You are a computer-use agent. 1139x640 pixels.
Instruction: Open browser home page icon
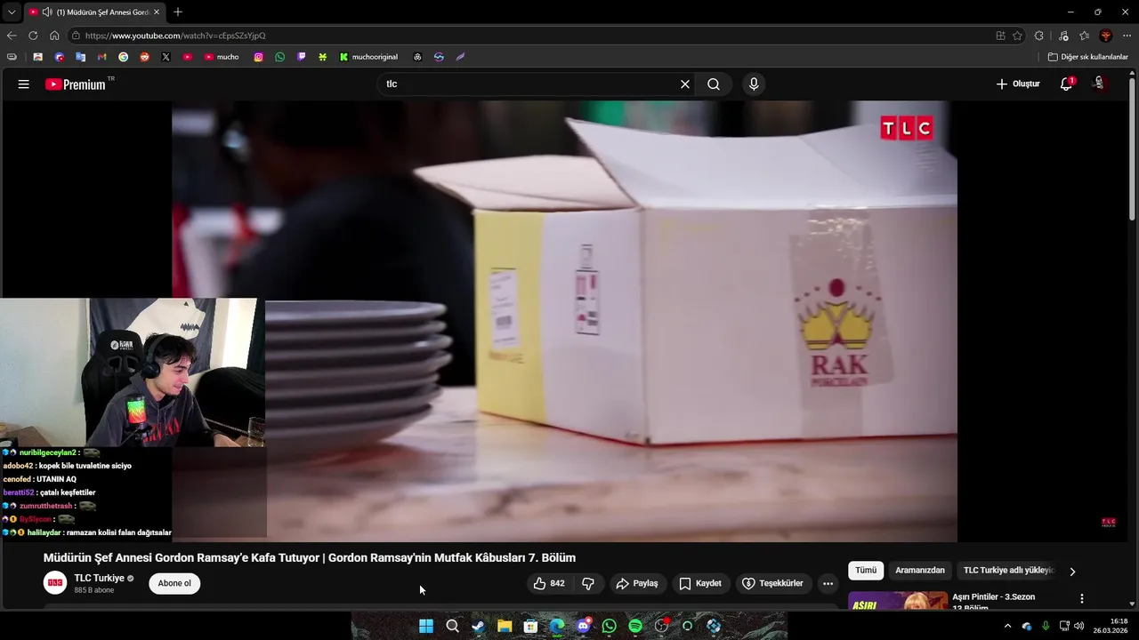pyautogui.click(x=54, y=36)
